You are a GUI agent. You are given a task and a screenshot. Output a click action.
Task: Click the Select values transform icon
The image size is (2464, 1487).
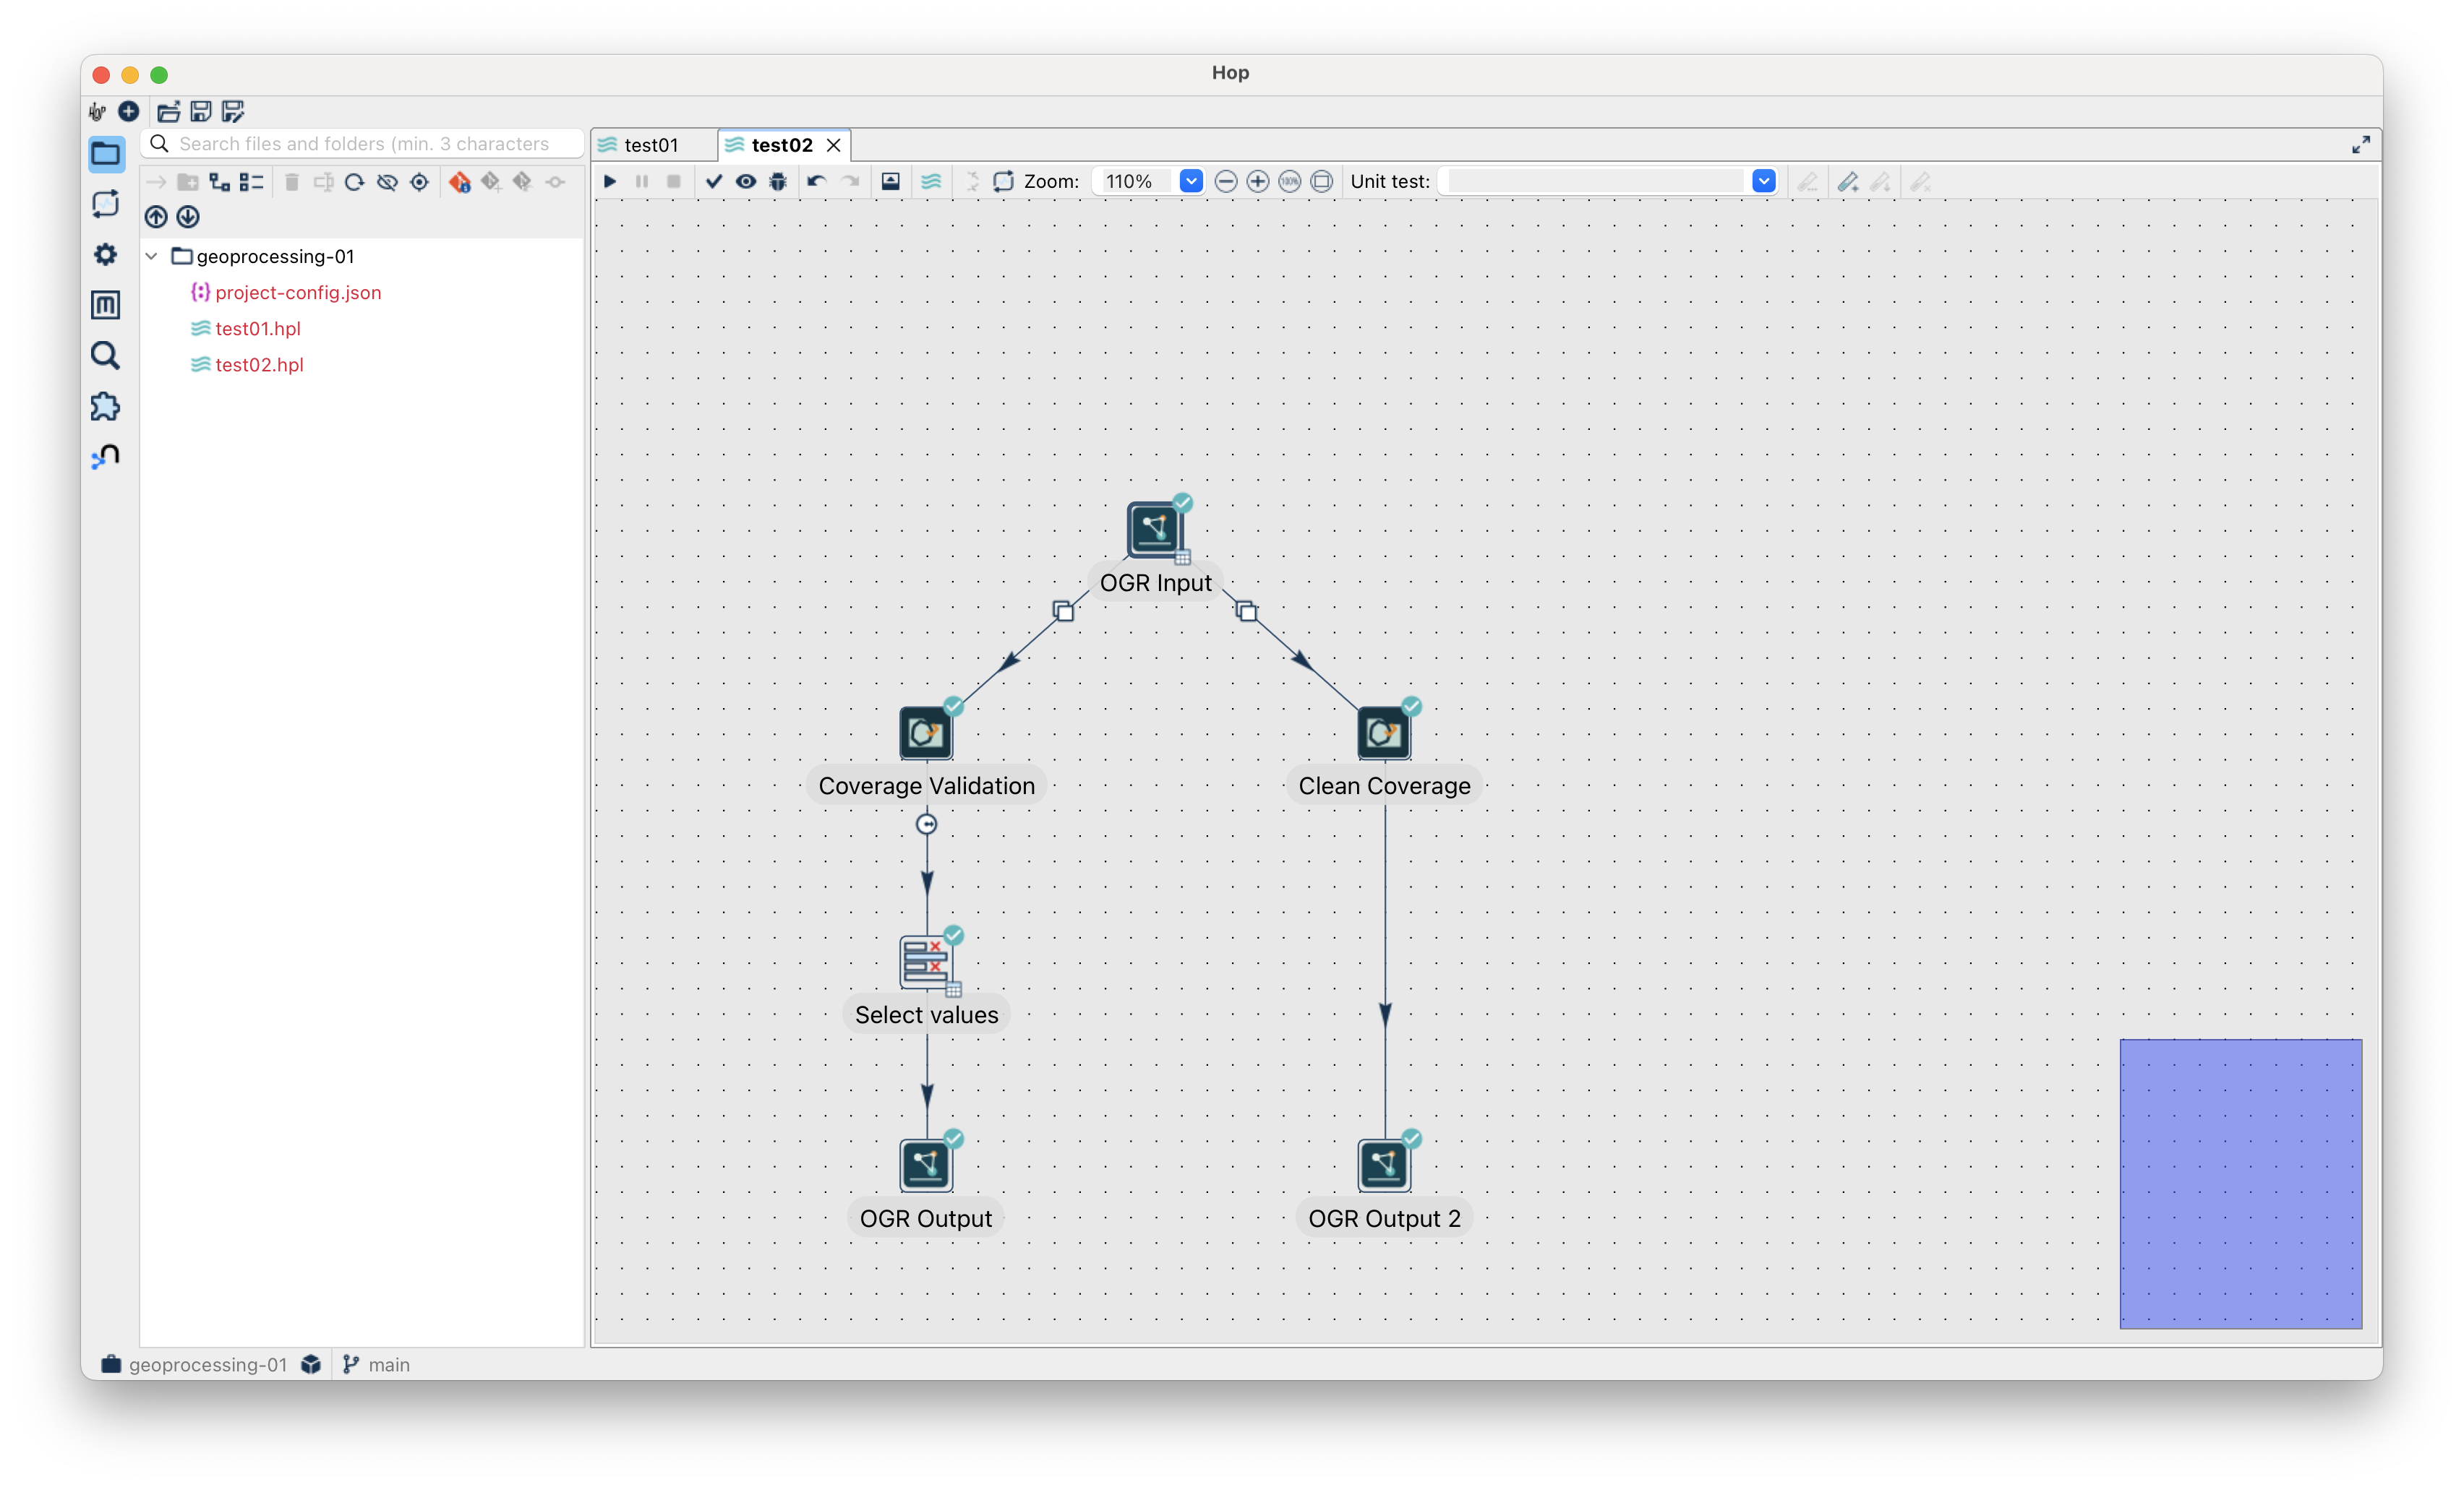tap(926, 962)
